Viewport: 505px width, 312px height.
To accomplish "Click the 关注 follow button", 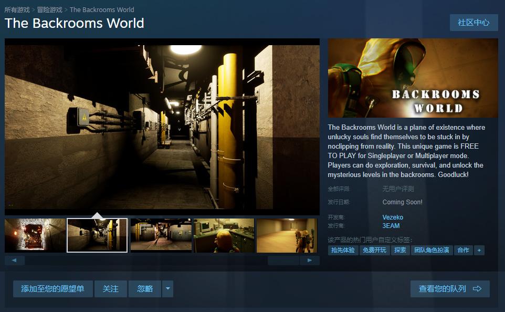I will coord(110,288).
